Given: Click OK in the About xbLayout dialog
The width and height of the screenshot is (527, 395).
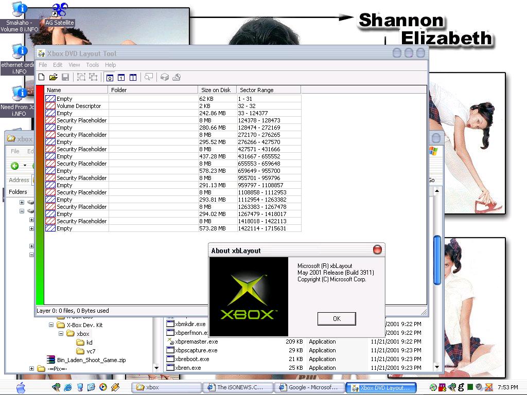Looking at the screenshot, I should [337, 318].
